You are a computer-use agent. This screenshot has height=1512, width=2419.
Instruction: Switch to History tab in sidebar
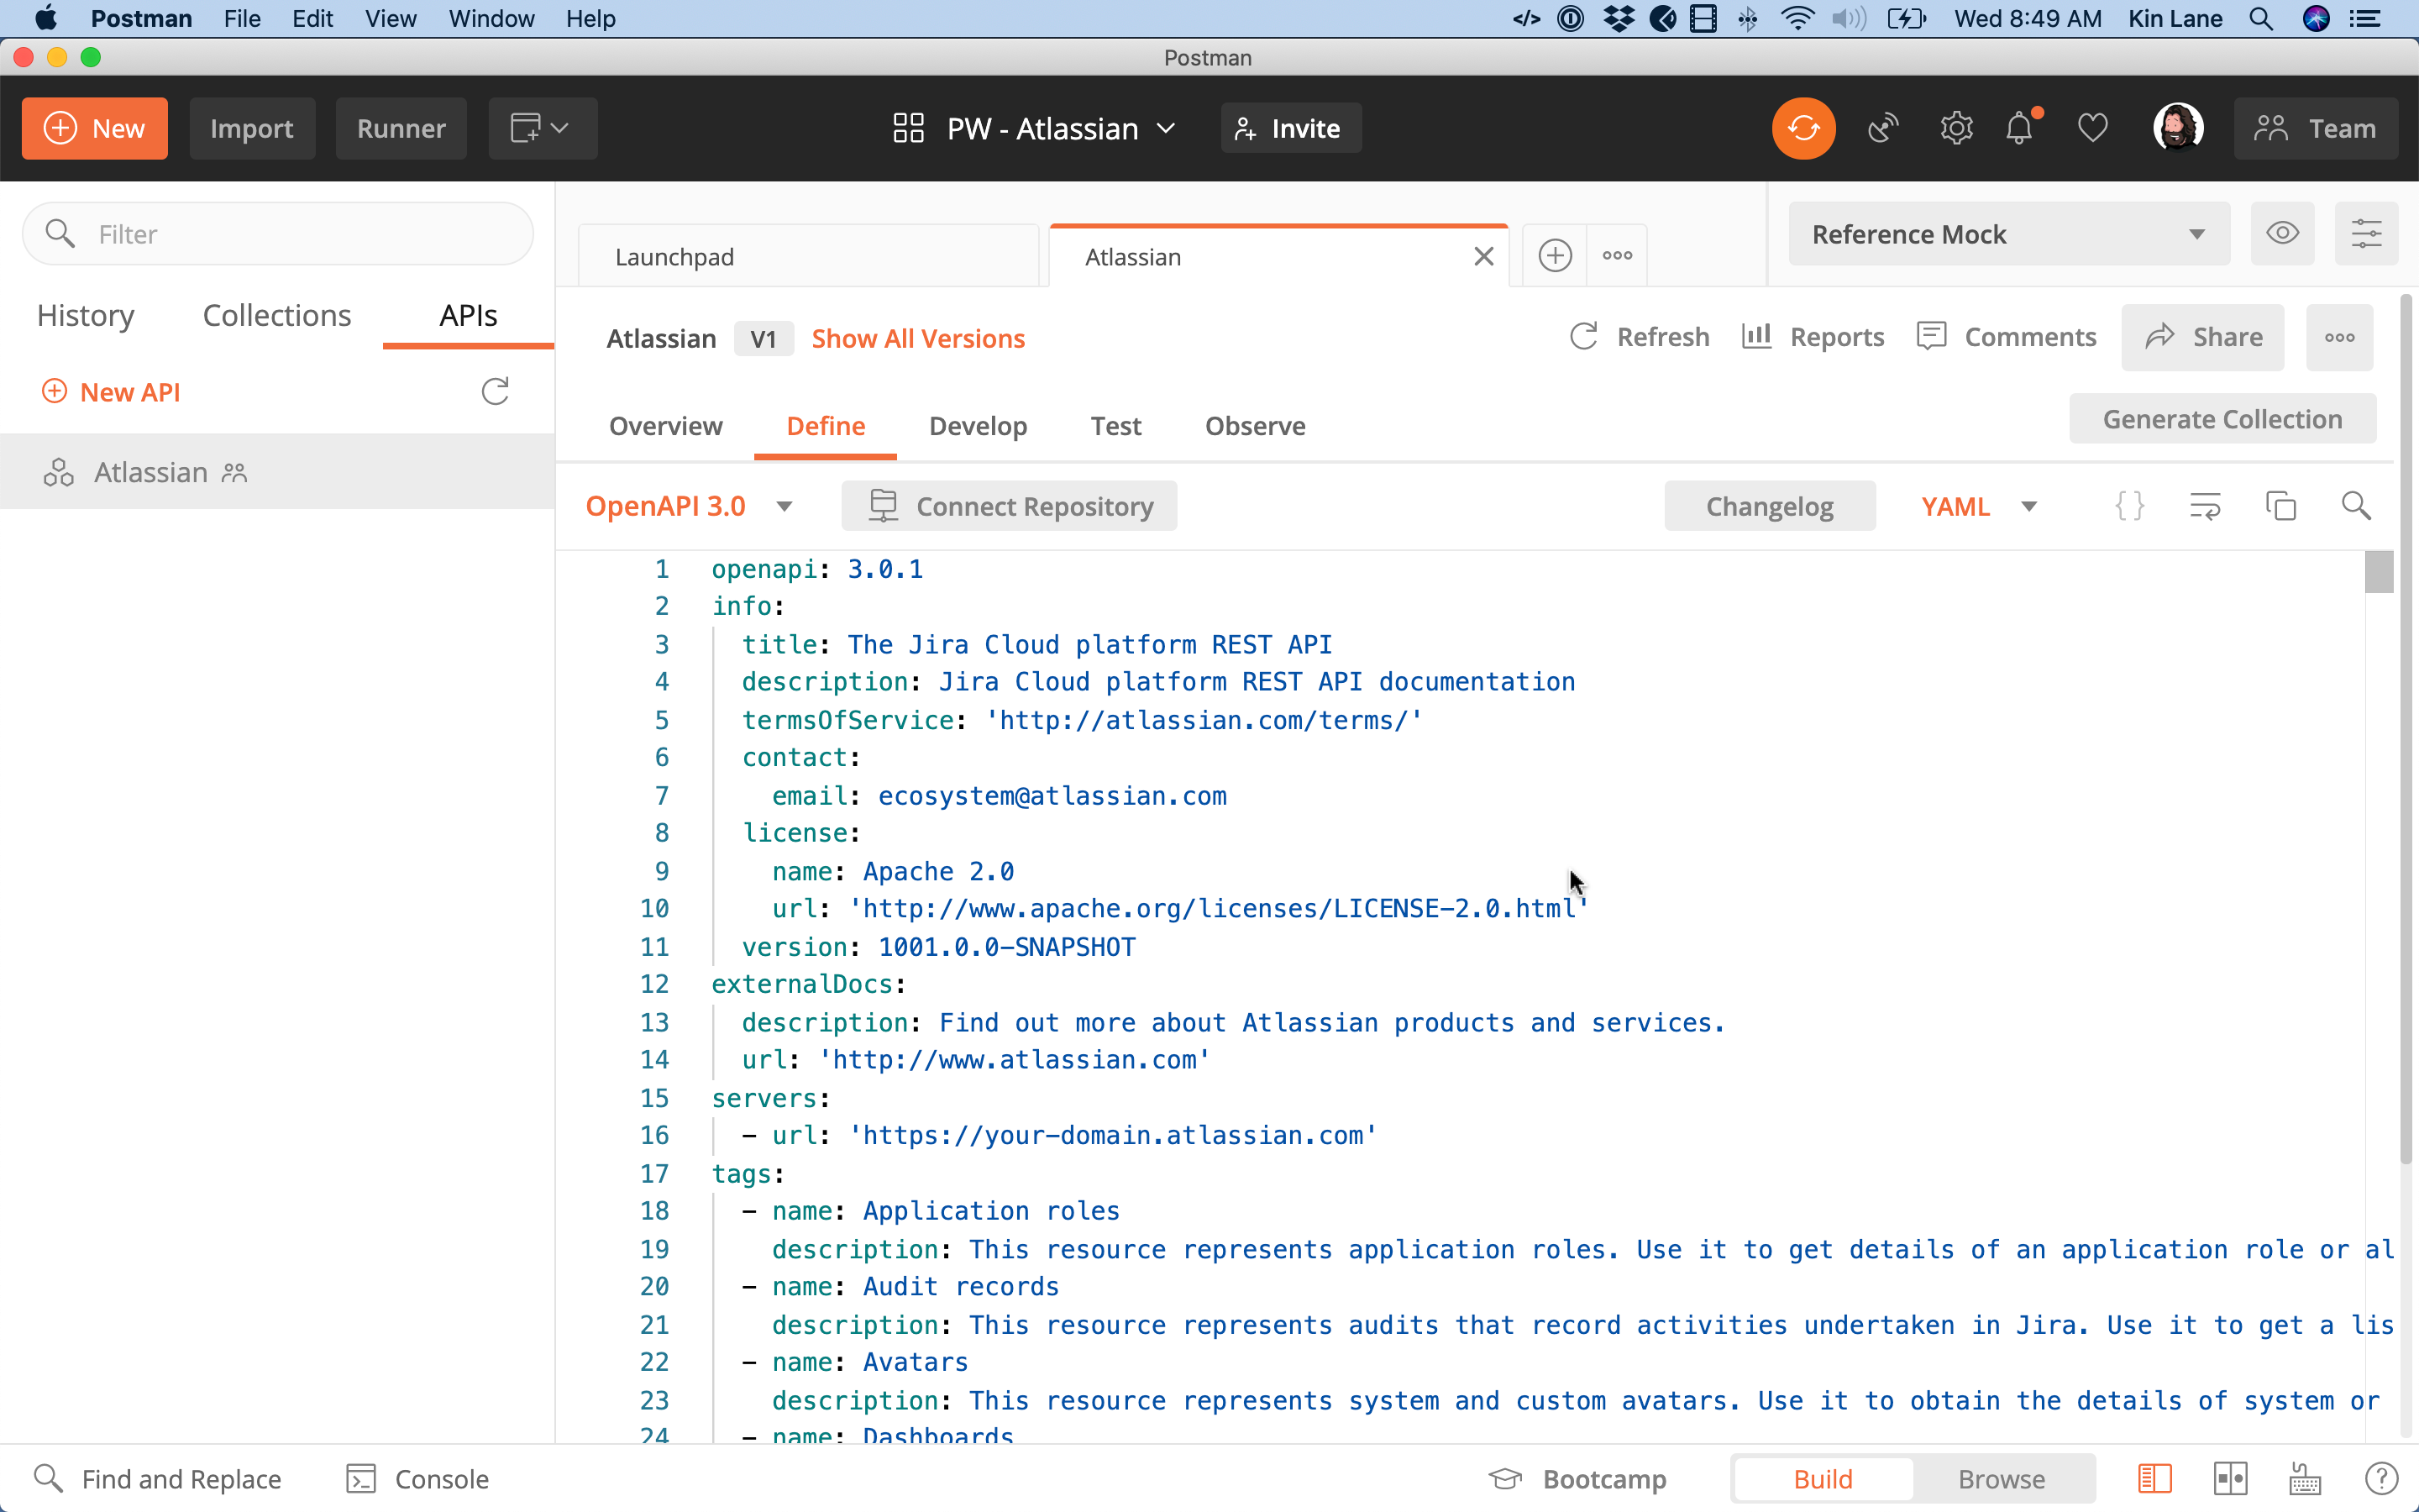point(86,315)
